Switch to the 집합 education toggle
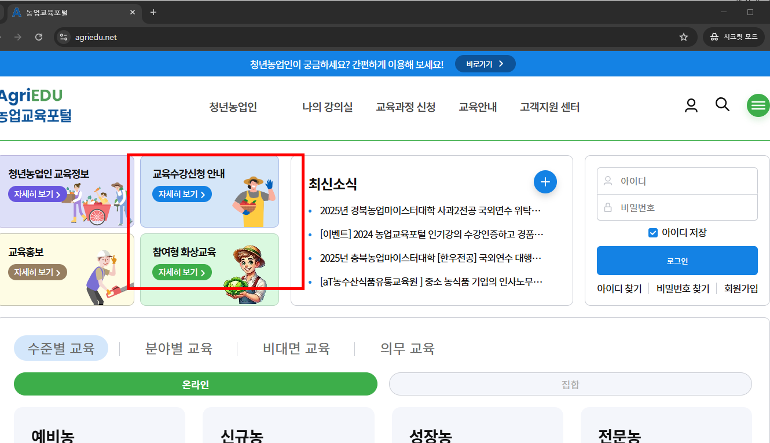Viewport: 770px width, 443px height. pyautogui.click(x=570, y=384)
